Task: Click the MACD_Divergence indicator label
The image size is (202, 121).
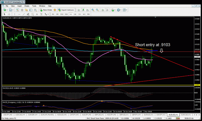Action: 21,102
